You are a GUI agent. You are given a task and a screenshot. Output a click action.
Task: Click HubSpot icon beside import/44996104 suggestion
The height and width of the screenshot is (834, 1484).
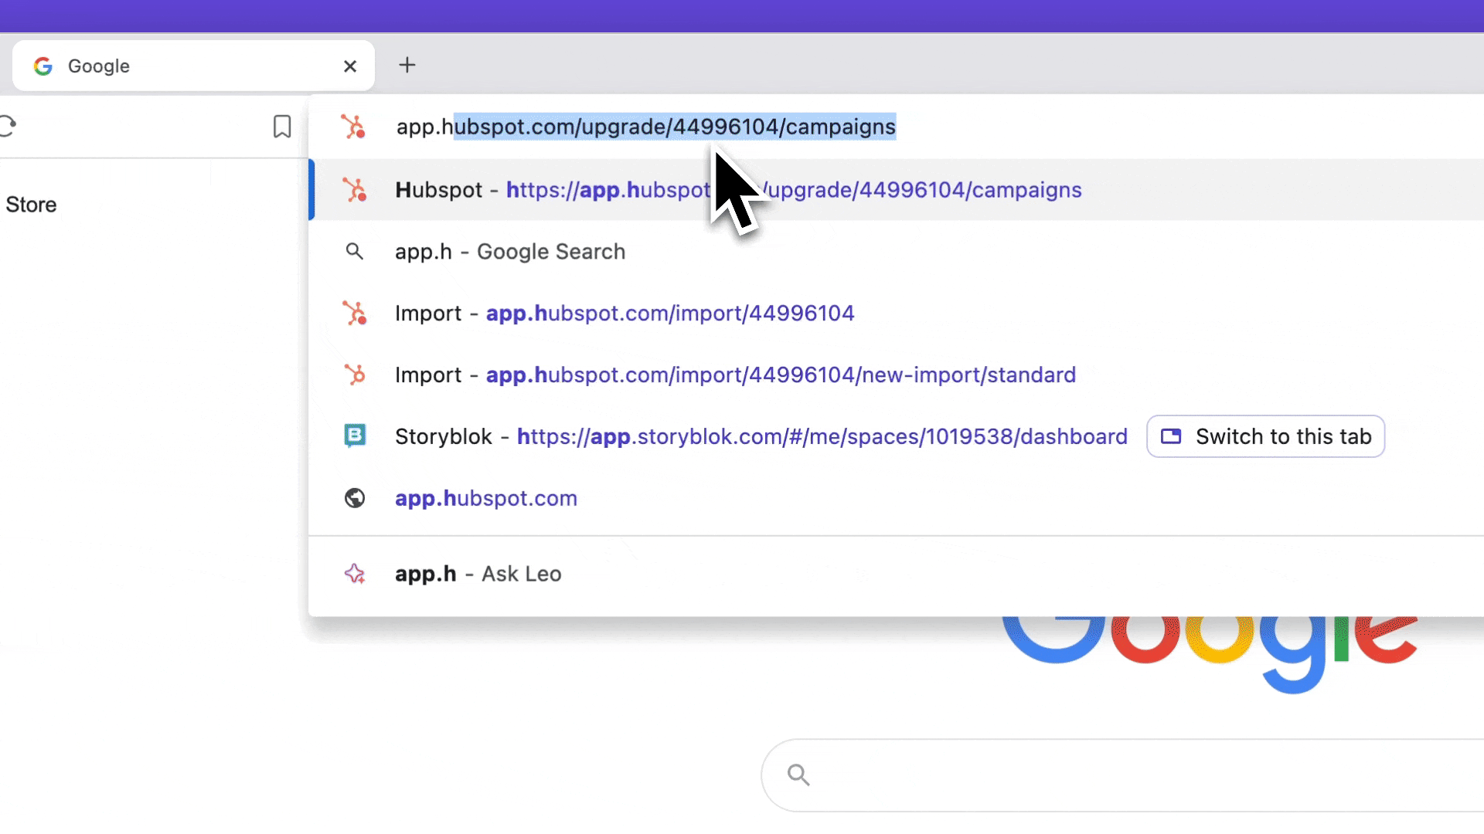pyautogui.click(x=355, y=314)
